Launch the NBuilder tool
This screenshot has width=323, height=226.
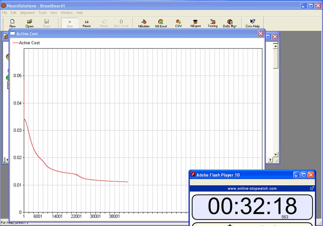coord(144,23)
